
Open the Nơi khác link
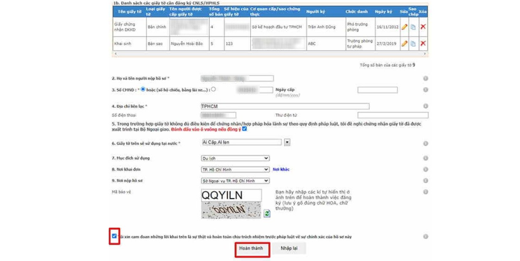(x=281, y=169)
